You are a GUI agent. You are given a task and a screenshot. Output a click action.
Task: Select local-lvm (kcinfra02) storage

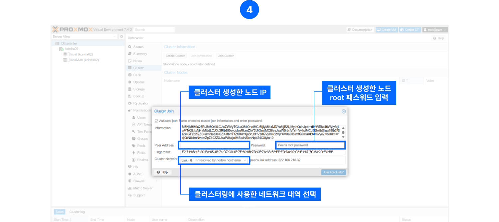click(84, 60)
